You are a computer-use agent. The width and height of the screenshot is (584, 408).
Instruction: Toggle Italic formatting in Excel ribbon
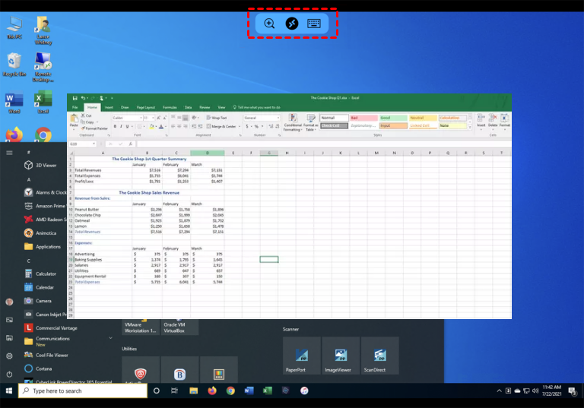[121, 126]
